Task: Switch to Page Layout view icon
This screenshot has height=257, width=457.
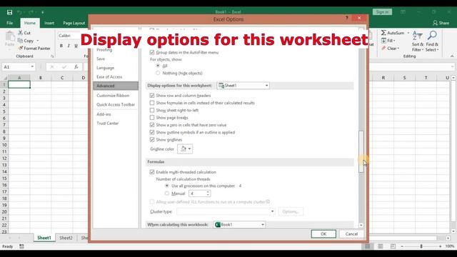Action: click(x=380, y=246)
